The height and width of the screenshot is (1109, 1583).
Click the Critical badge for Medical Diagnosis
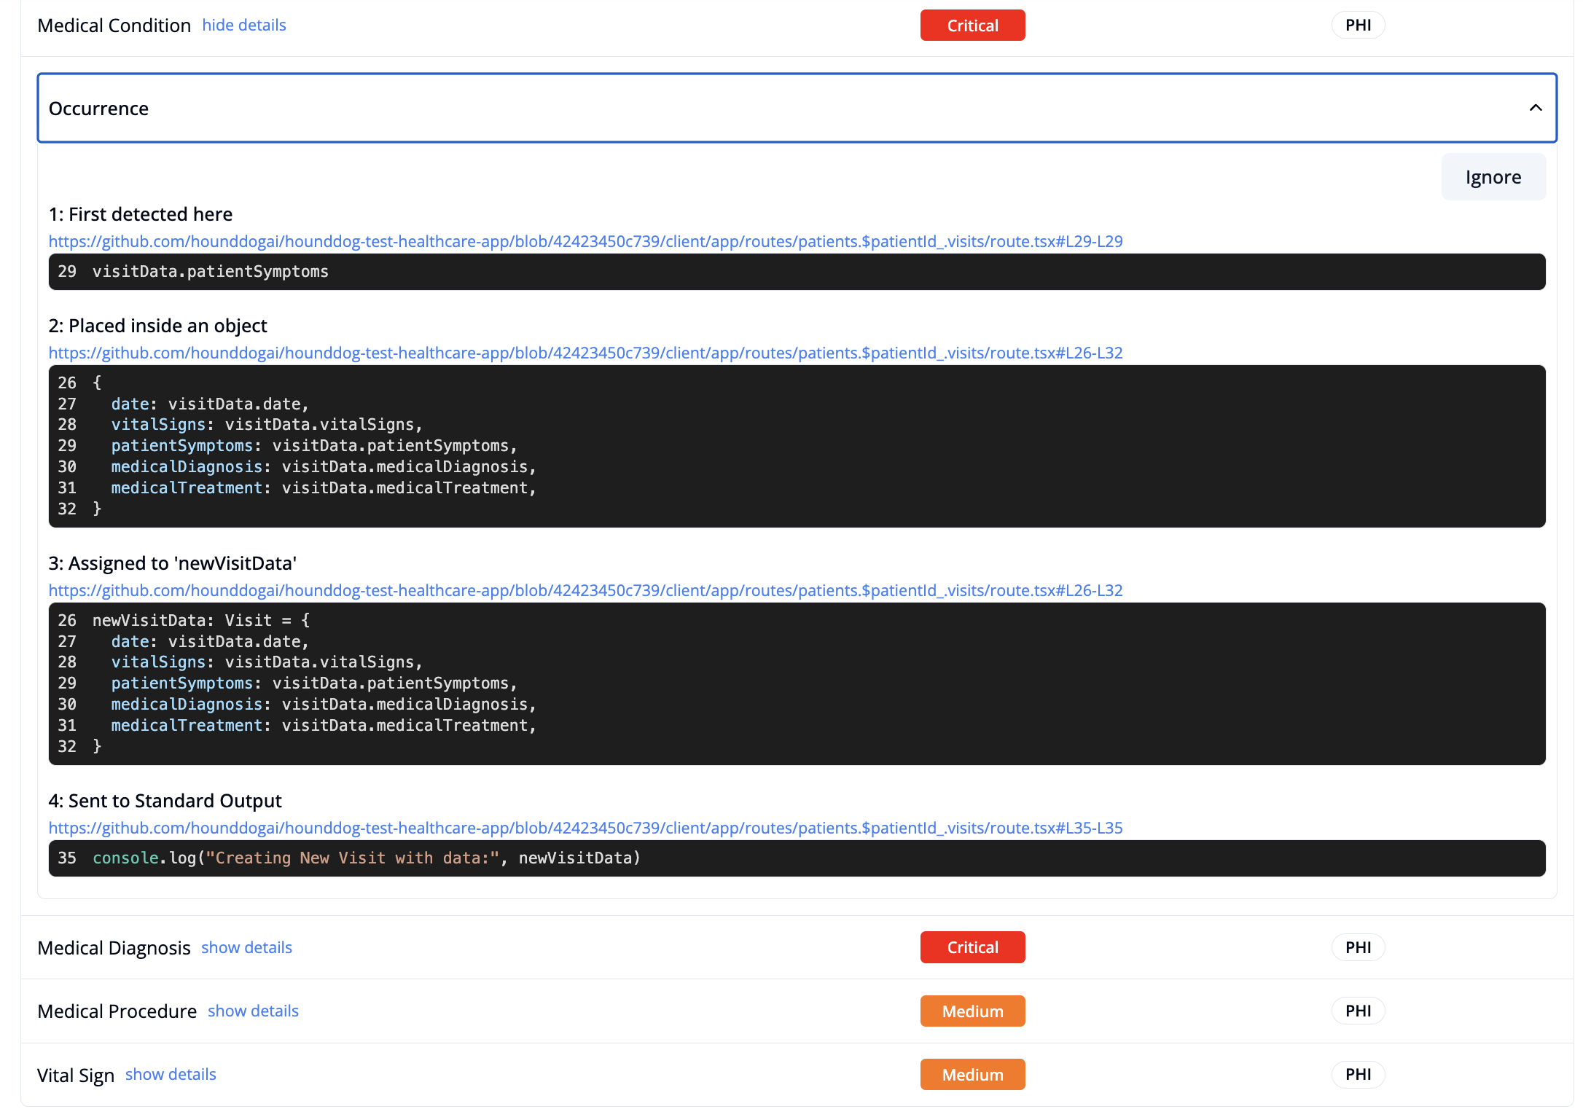972,947
